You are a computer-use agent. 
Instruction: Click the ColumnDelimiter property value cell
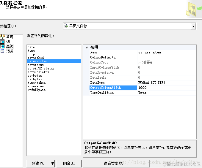coord(167,58)
